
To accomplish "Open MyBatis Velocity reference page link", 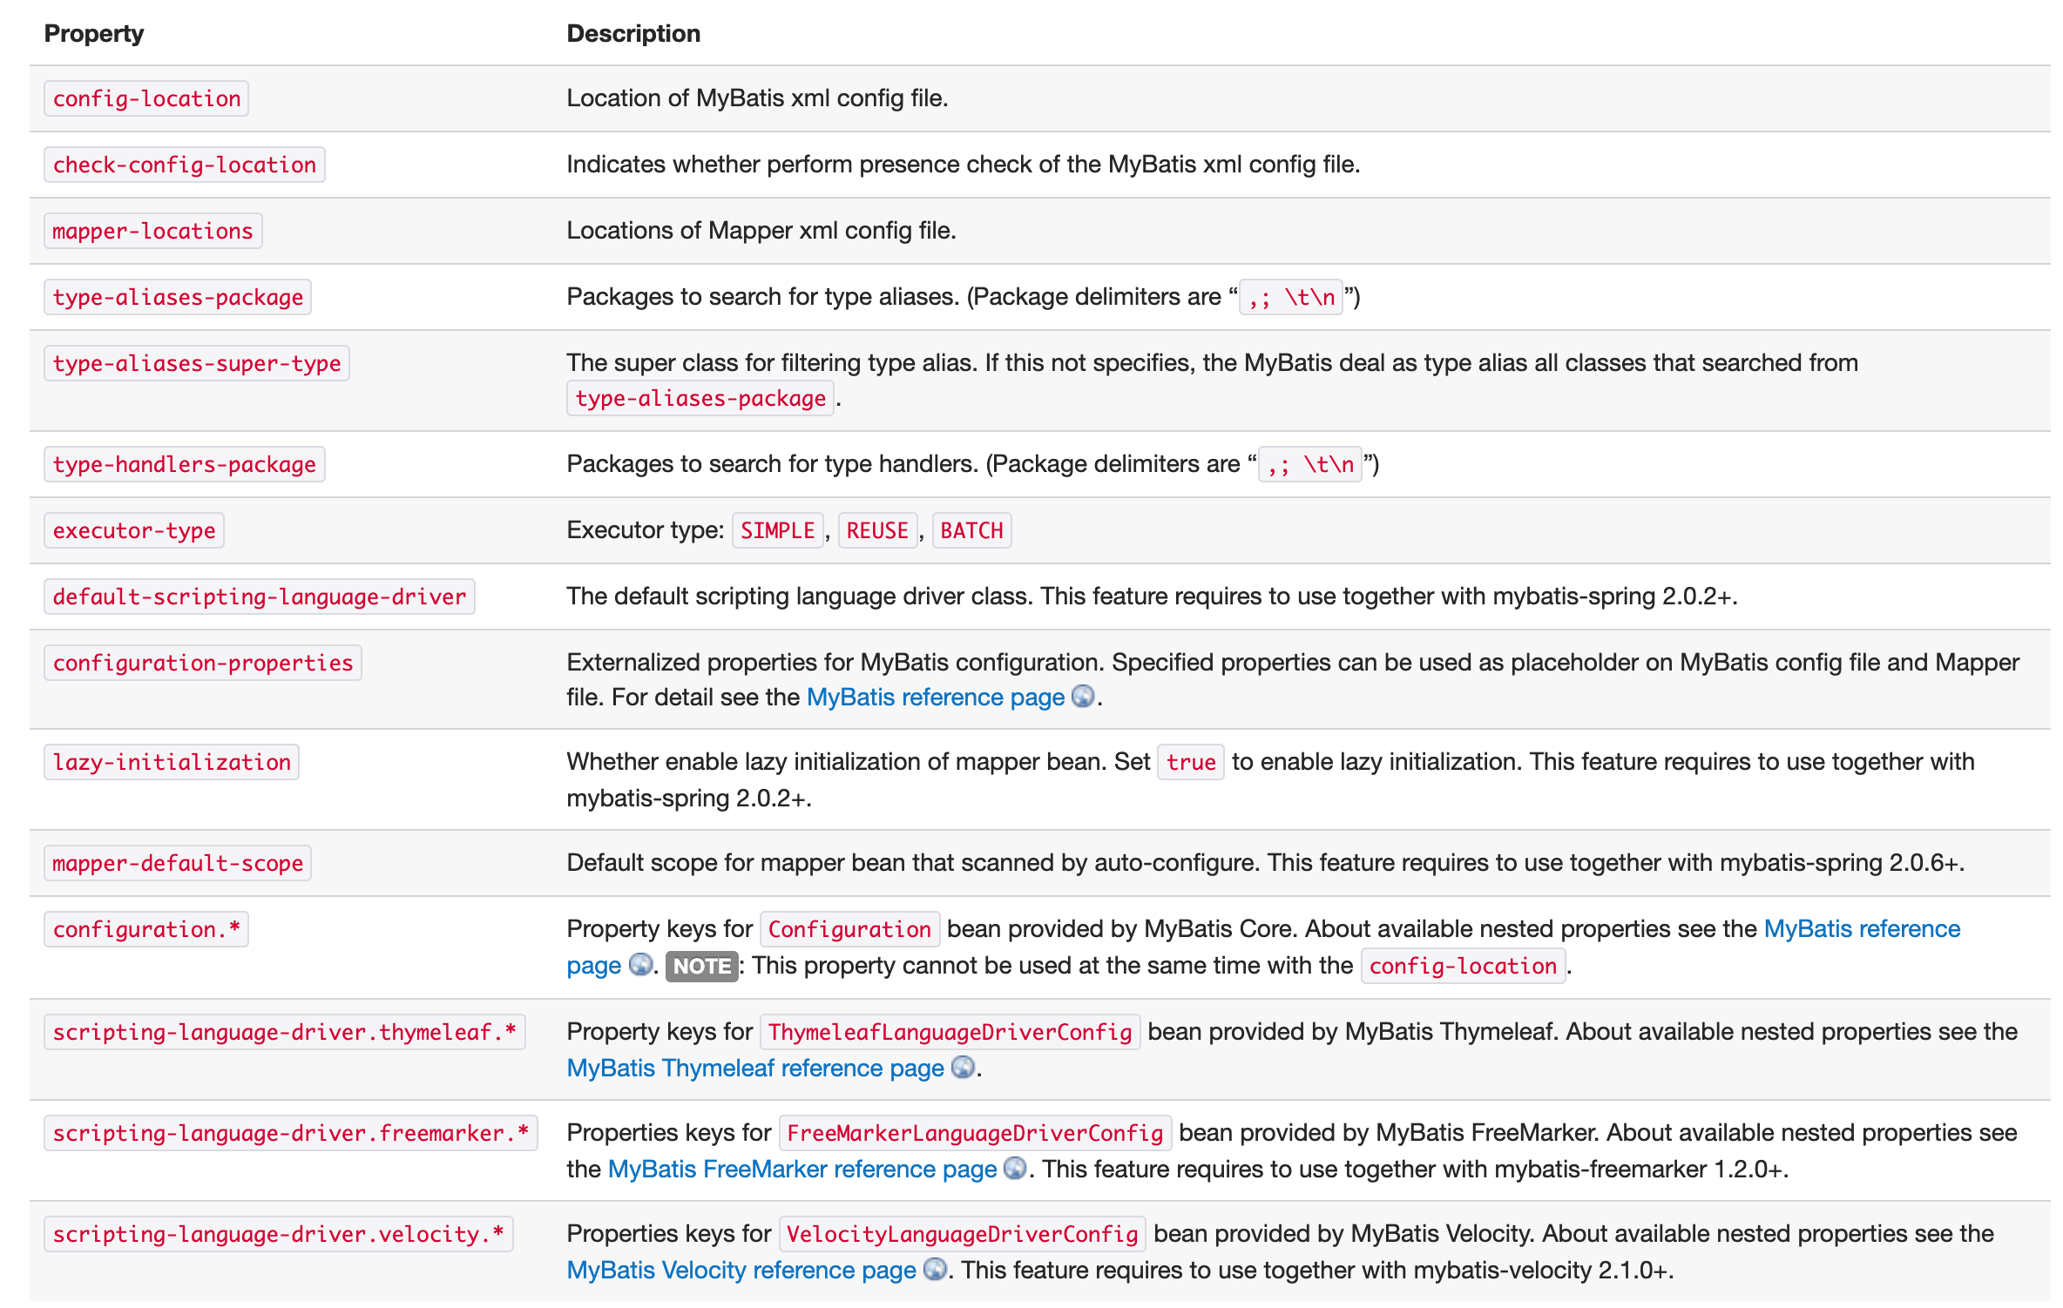I will (x=741, y=1271).
